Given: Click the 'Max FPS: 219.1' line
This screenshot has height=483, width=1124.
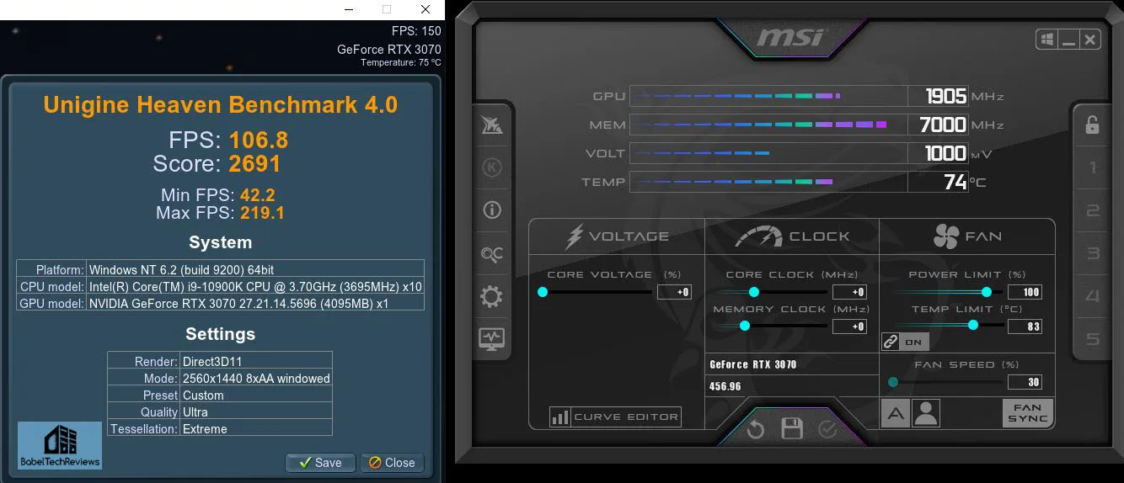Looking at the screenshot, I should [x=220, y=213].
